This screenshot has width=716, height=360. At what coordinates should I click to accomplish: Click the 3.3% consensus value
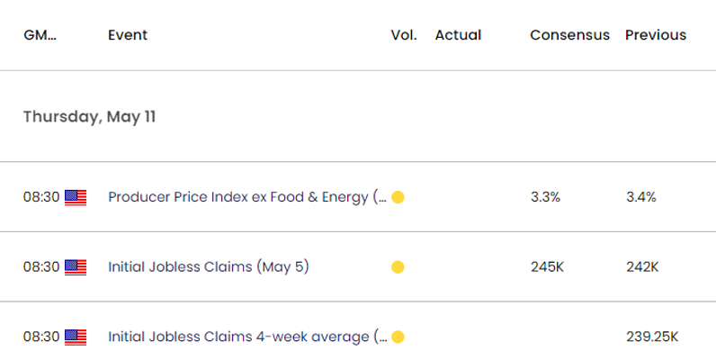coord(545,197)
